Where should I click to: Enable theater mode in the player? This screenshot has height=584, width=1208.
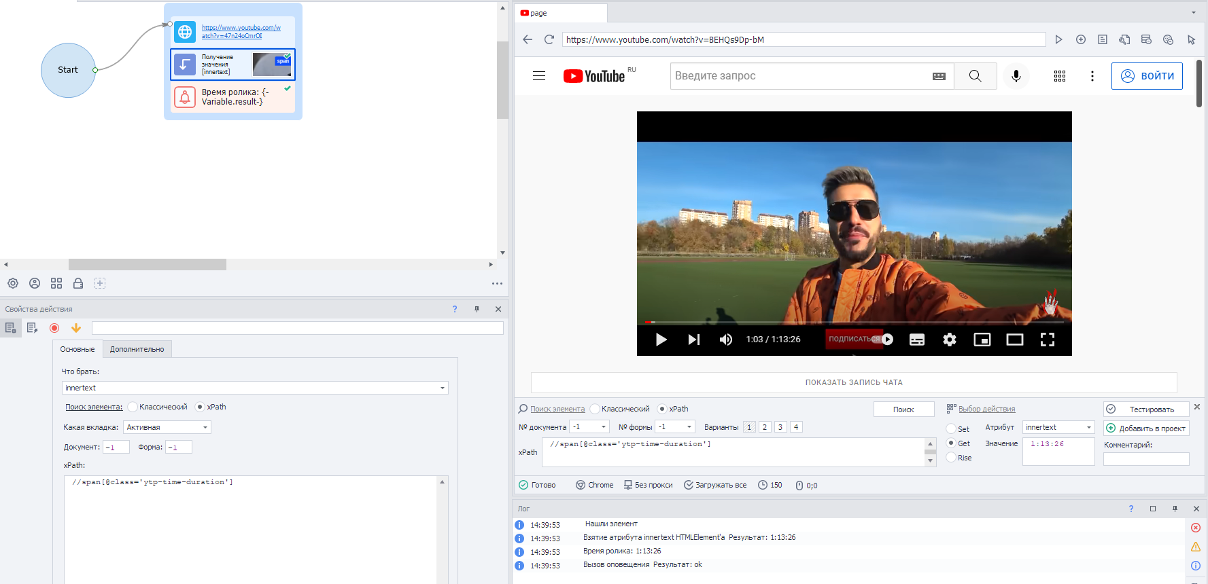pos(1015,340)
